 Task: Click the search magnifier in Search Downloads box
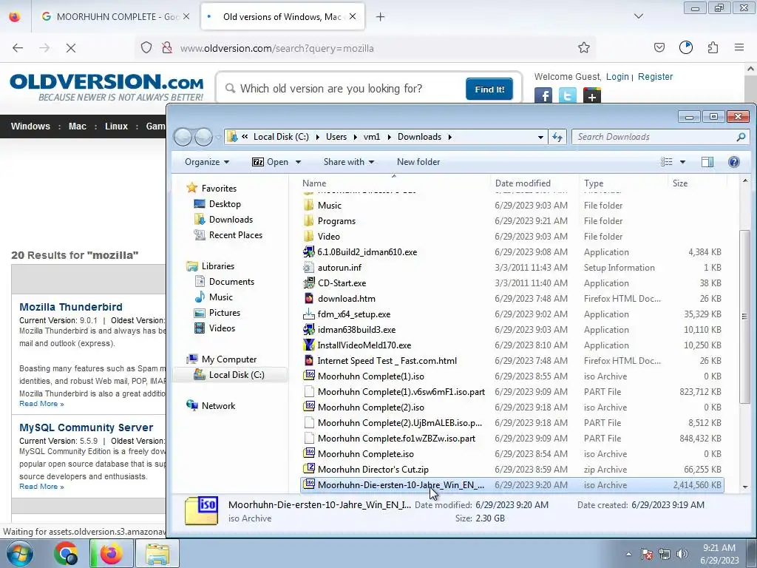741,137
